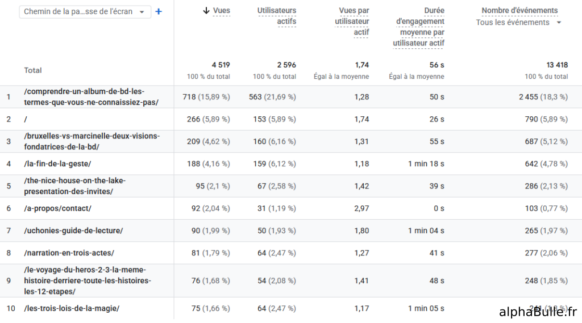
Task: Open the Tous les événements dropdown
Action: coord(518,22)
